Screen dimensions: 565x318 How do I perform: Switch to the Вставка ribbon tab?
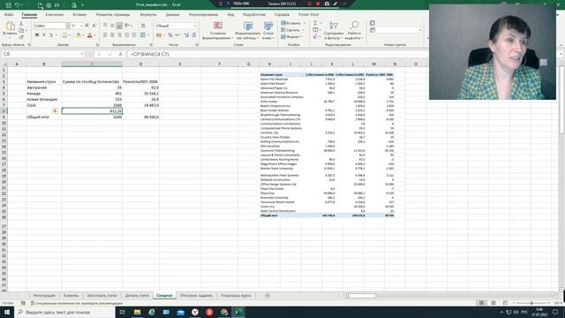79,14
